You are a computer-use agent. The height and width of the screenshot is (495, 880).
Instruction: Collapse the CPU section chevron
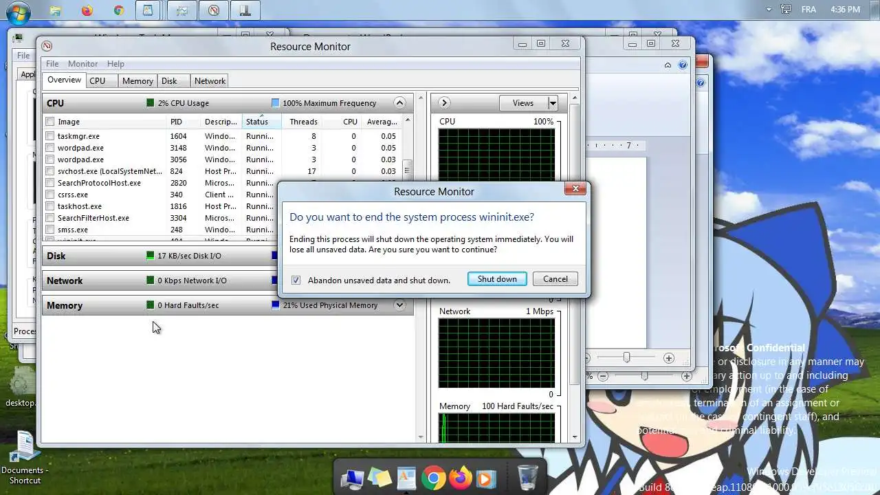click(x=399, y=103)
